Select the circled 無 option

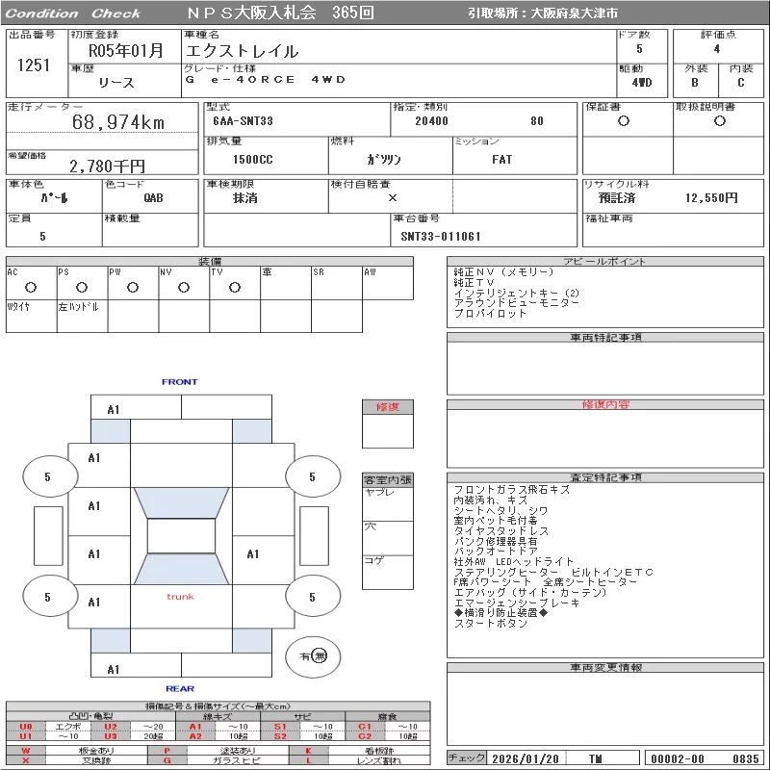(x=321, y=655)
